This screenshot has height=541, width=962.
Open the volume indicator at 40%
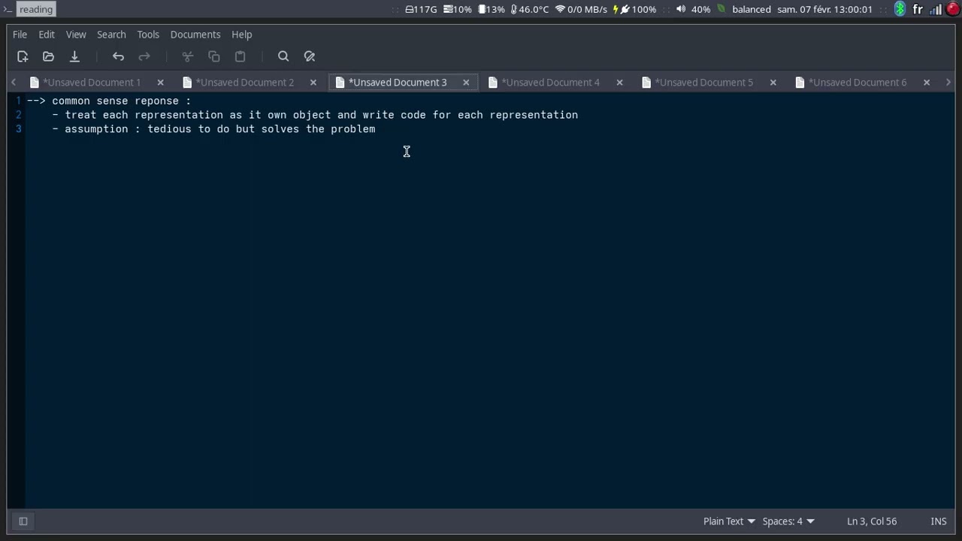click(693, 9)
